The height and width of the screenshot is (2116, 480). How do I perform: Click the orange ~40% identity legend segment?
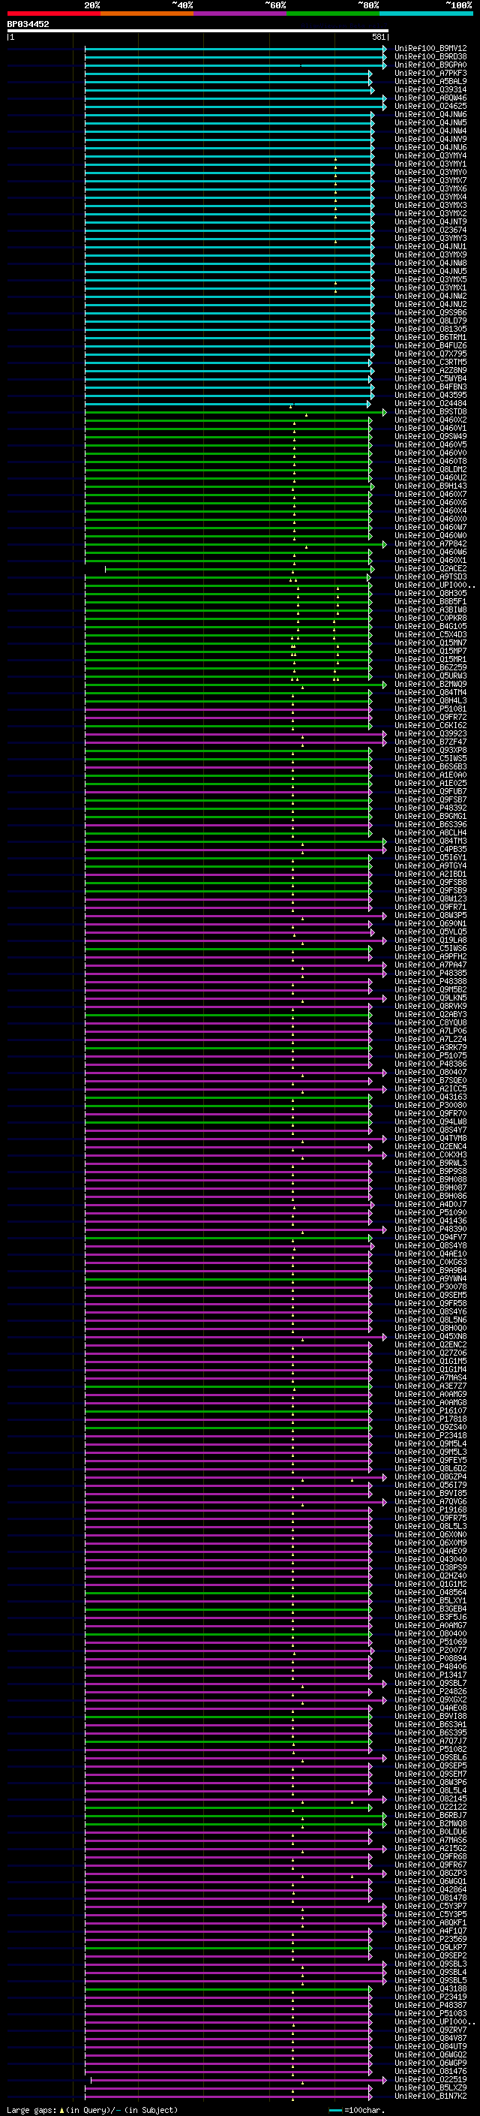click(147, 14)
